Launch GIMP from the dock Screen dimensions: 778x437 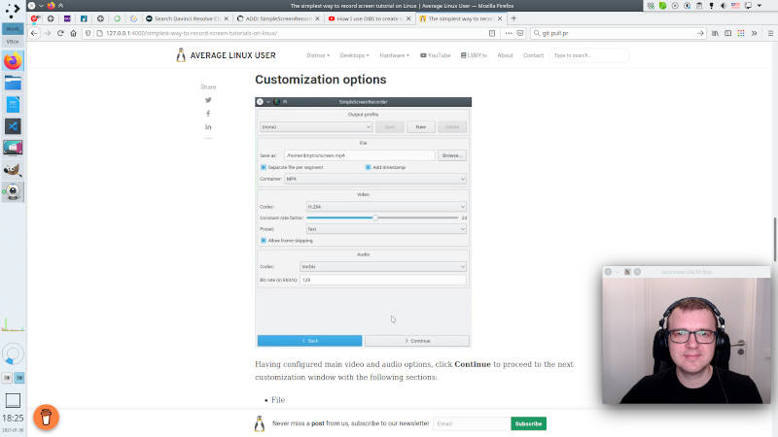13,170
